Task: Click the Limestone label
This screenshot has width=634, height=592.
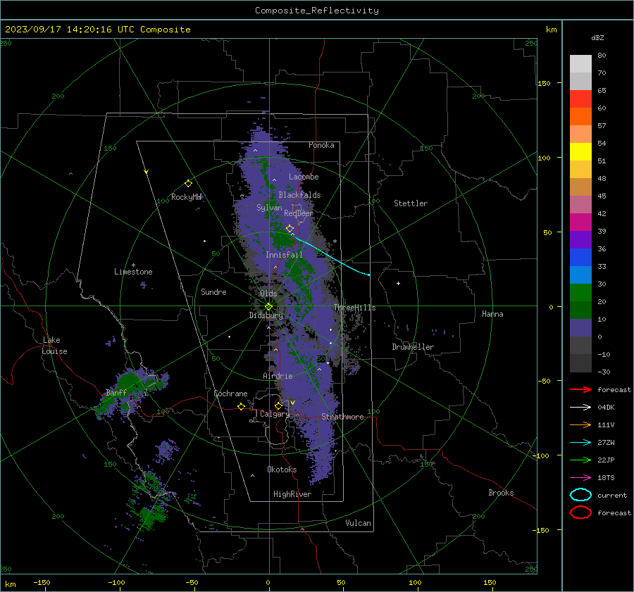Action: (x=133, y=272)
